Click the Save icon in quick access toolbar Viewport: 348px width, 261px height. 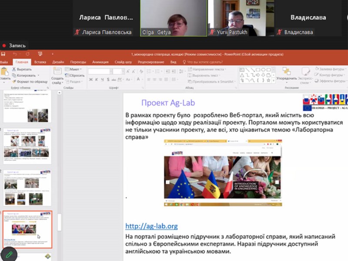point(3,54)
